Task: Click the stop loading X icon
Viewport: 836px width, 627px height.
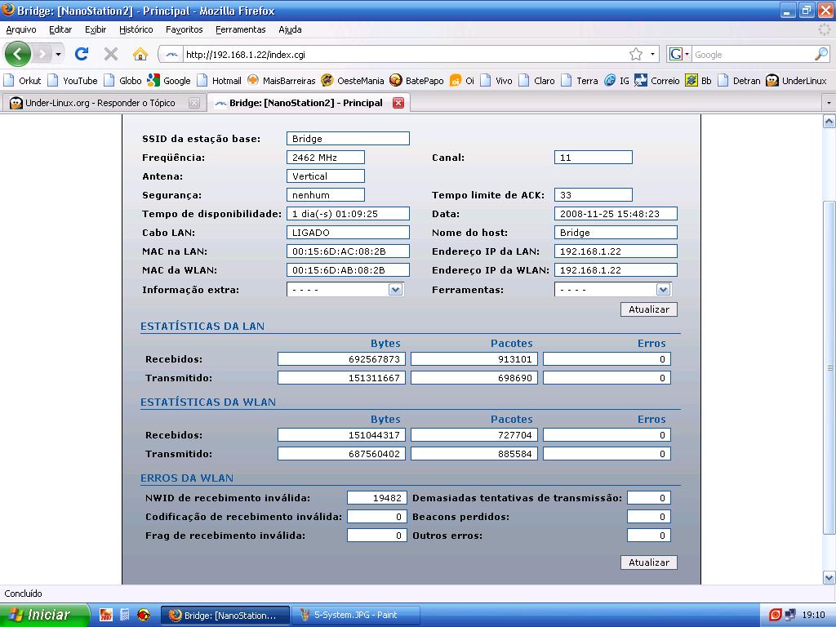Action: click(111, 55)
